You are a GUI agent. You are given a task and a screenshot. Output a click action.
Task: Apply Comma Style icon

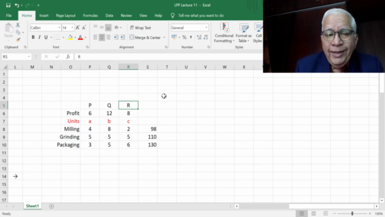tap(191, 37)
